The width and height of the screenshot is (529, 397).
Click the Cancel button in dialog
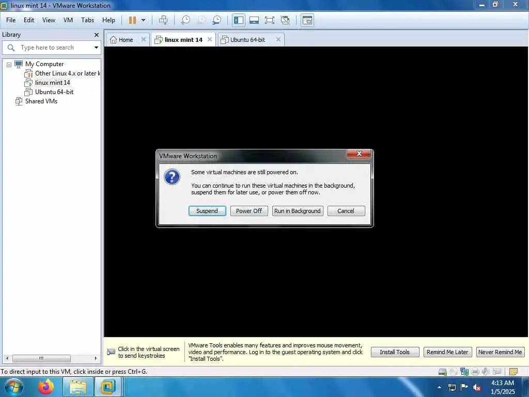pos(346,211)
